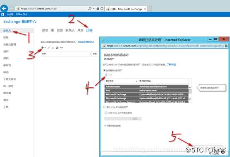Click the user list scroll down arrow
This screenshot has height=157, width=230.
tap(190, 98)
